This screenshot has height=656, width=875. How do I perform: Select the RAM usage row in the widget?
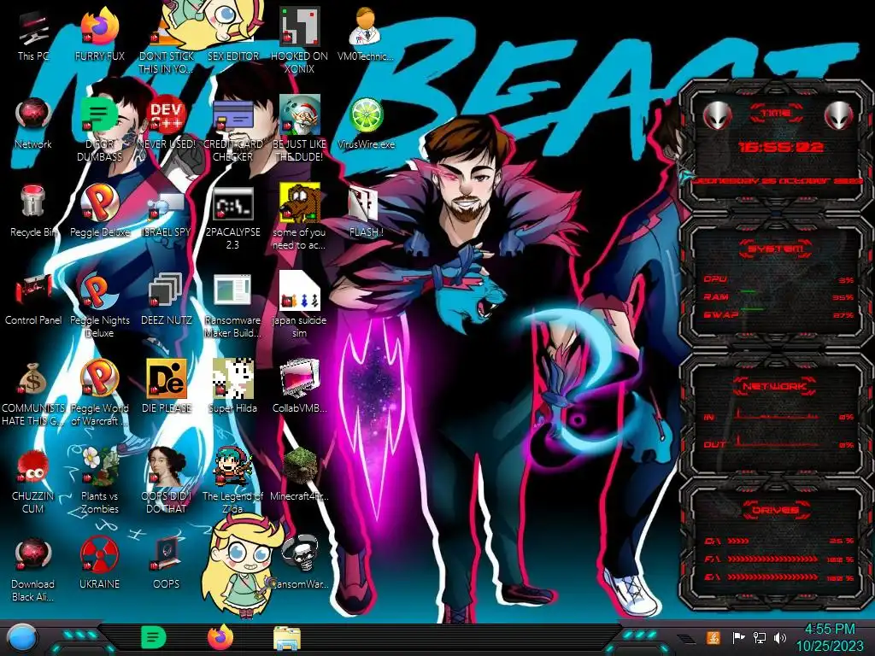tap(779, 296)
